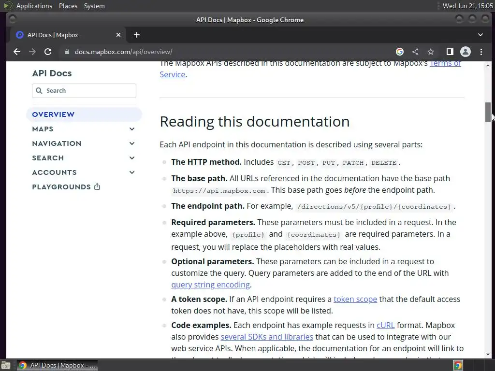The image size is (495, 371).
Task: Click the search magnifier icon in sidebar
Action: click(39, 91)
